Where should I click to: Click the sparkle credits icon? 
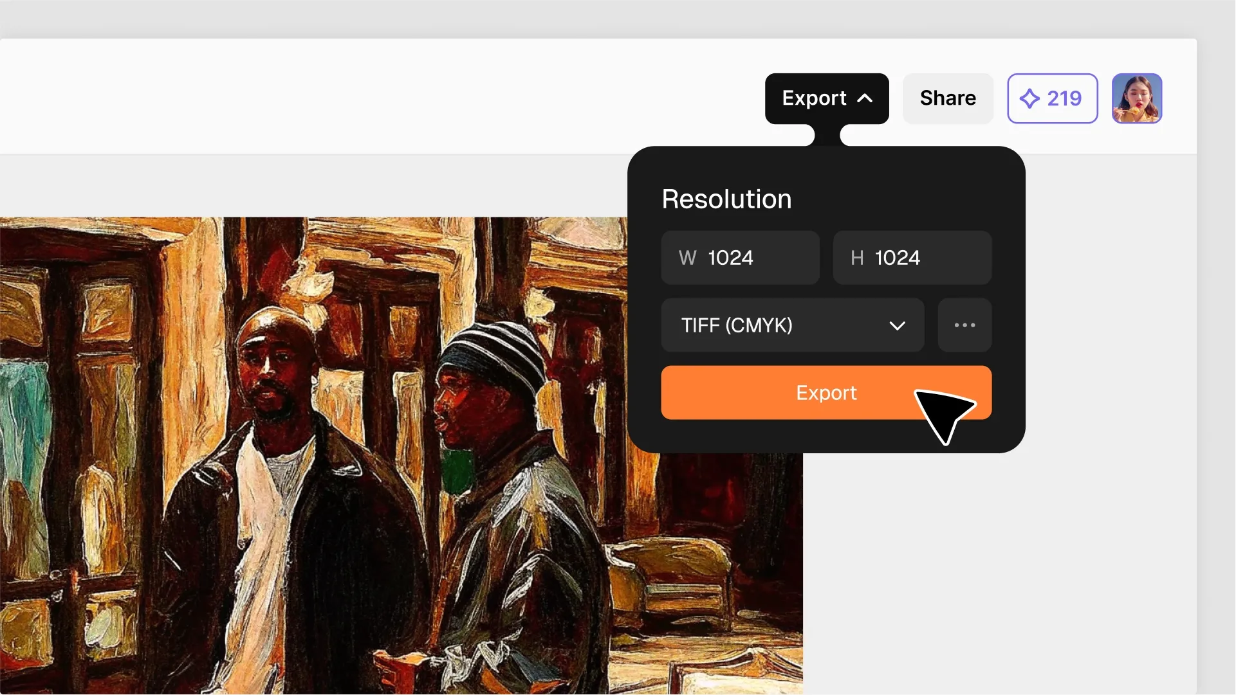1029,98
